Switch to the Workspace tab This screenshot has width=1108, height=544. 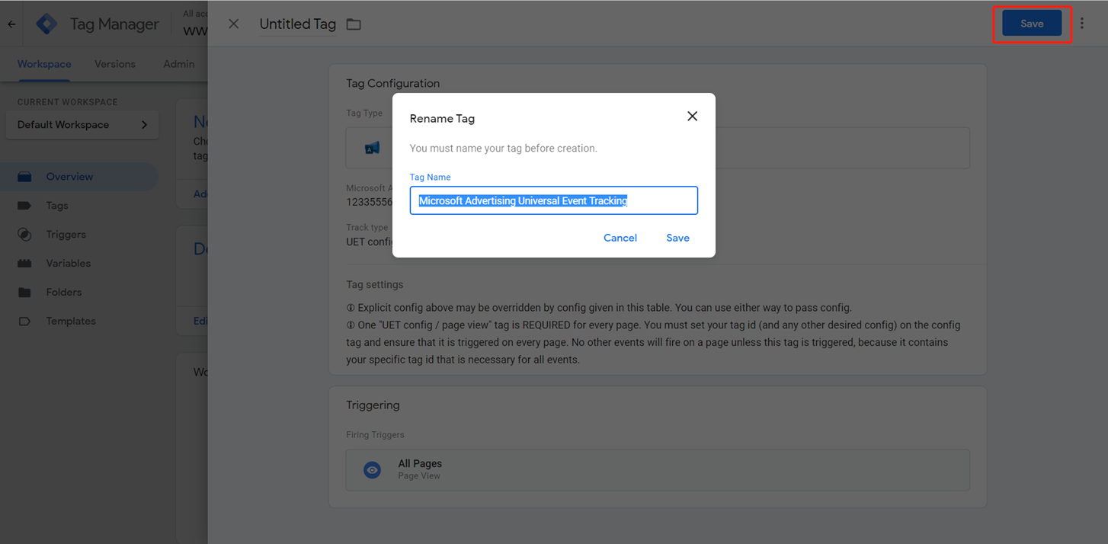pos(44,64)
